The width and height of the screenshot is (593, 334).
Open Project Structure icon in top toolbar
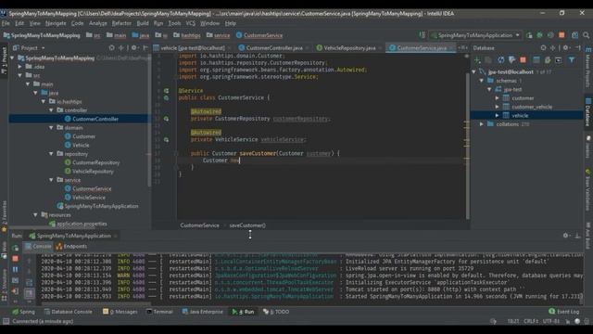point(574,35)
